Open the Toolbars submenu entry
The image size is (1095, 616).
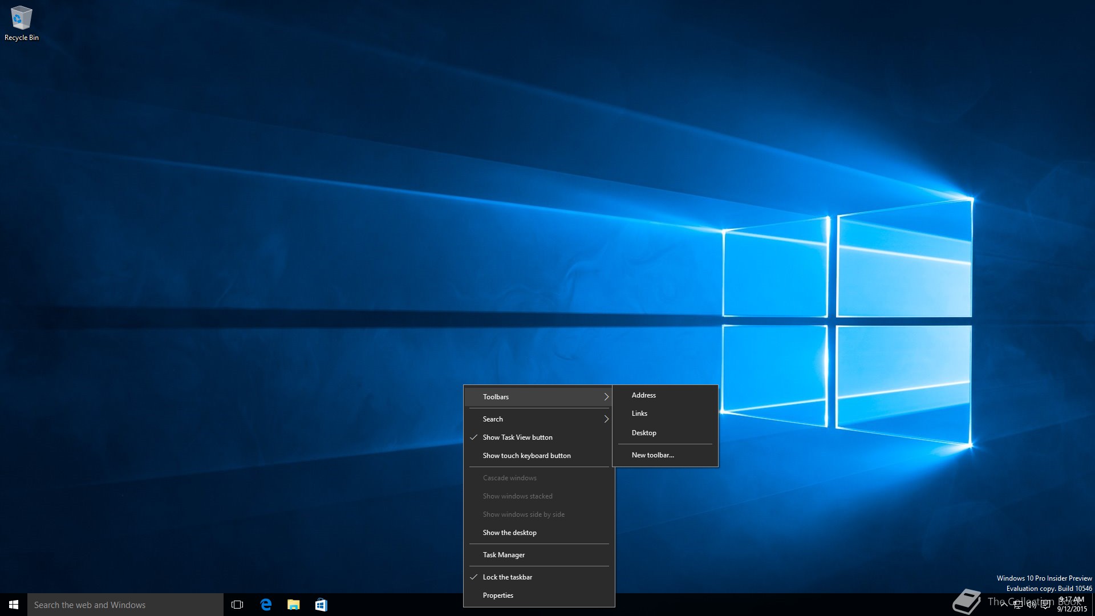click(539, 397)
